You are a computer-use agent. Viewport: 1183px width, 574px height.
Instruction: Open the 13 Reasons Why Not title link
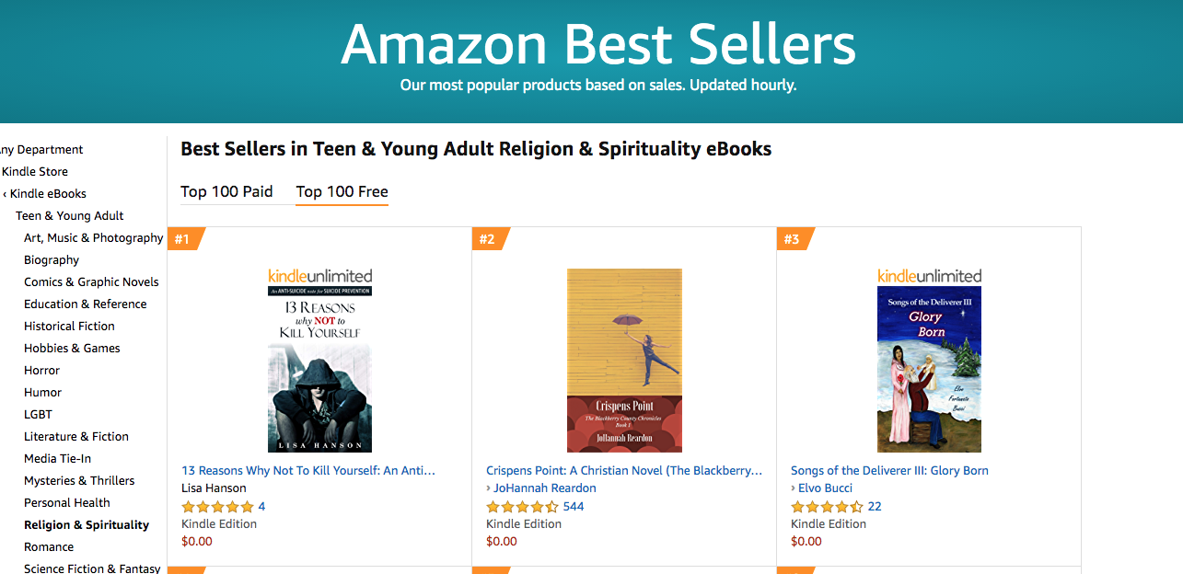[x=307, y=470]
